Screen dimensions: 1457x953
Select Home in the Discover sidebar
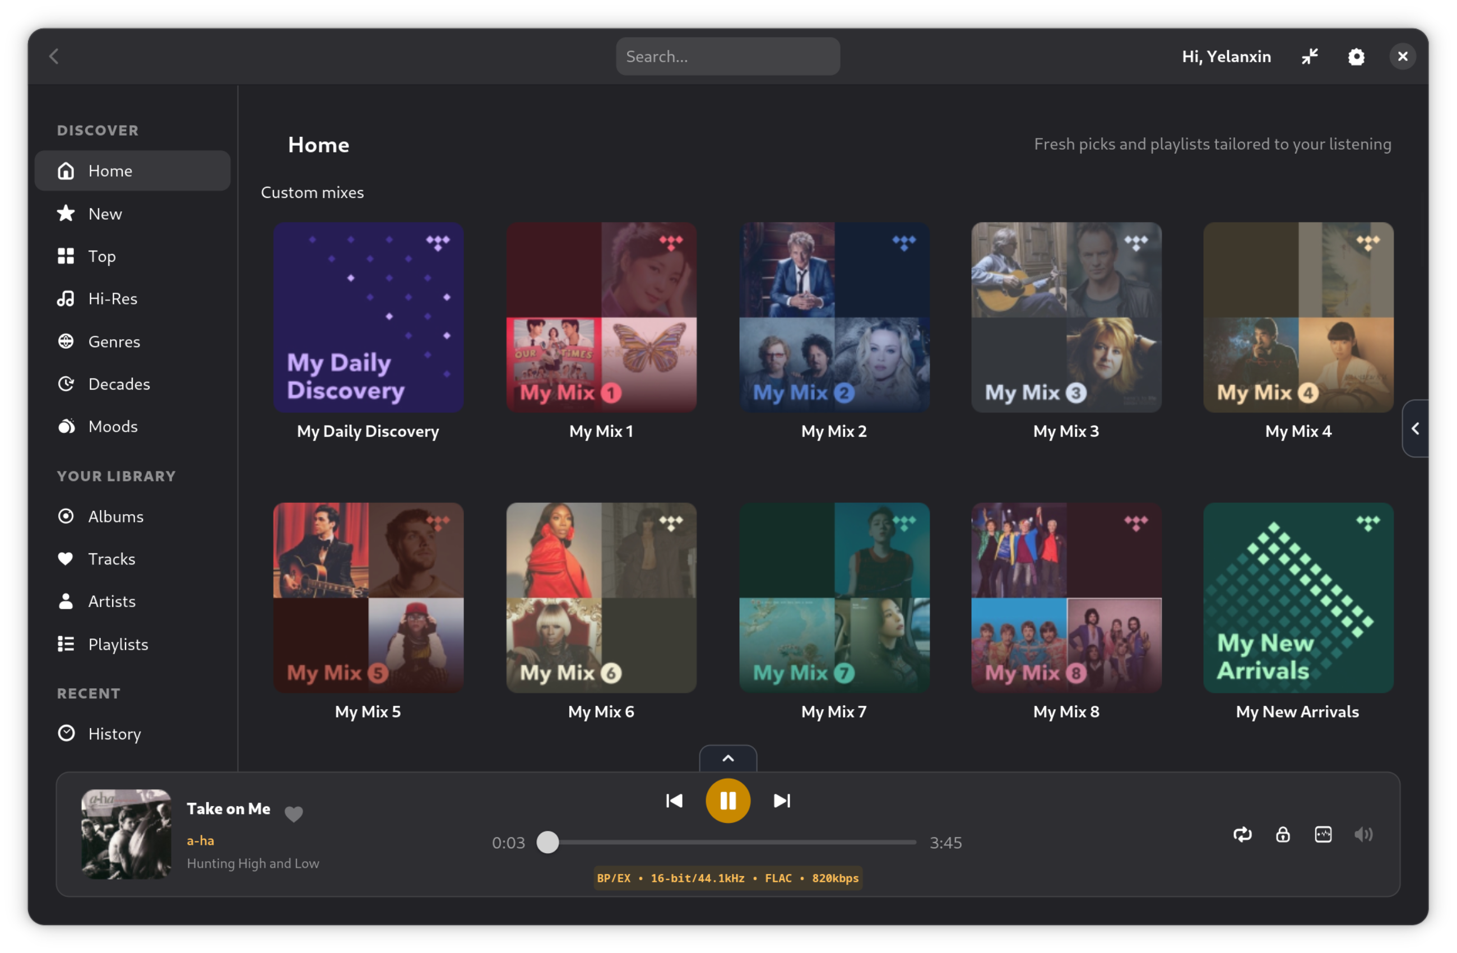[x=133, y=171]
